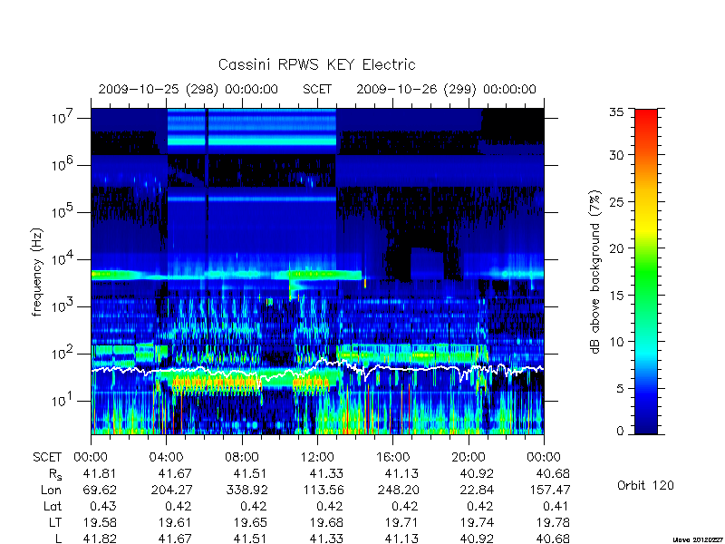This screenshot has width=725, height=544.
Task: Click the 'Lon' row header
Action: pos(52,490)
